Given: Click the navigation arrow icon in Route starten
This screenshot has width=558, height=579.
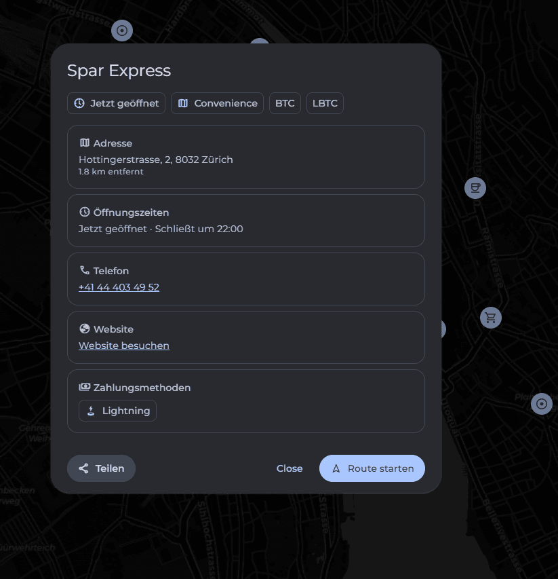Looking at the screenshot, I should coord(336,468).
